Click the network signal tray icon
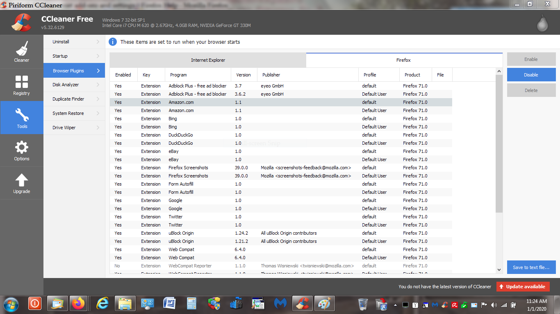This screenshot has height=314, width=560. click(x=504, y=305)
